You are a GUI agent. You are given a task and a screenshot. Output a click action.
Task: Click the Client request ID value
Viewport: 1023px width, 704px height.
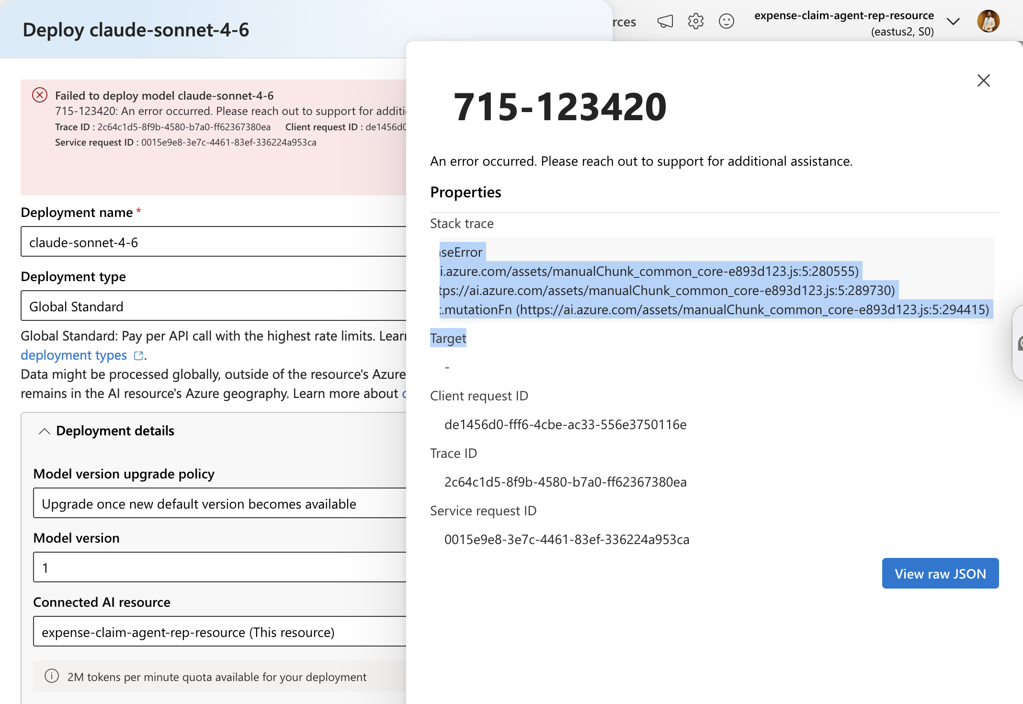(x=566, y=424)
